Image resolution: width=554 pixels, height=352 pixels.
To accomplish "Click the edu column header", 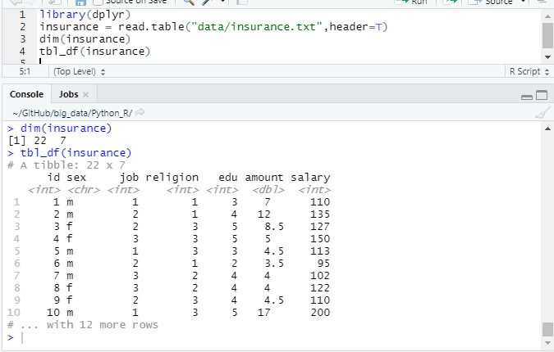I will pyautogui.click(x=228, y=178).
